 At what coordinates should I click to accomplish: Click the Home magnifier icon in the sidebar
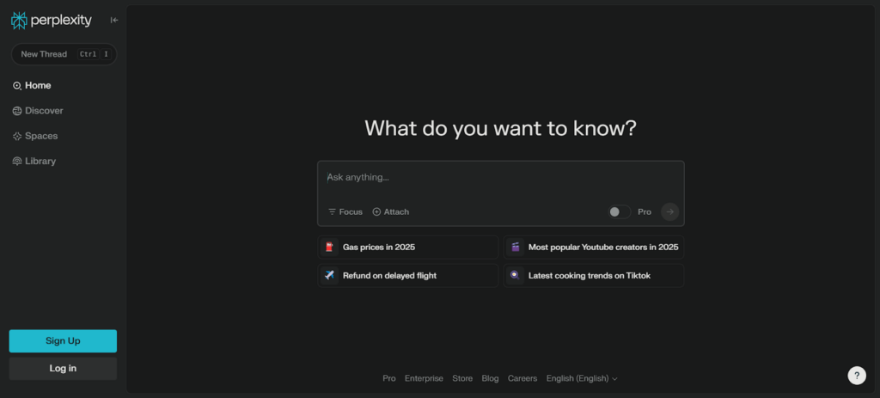[x=17, y=86]
